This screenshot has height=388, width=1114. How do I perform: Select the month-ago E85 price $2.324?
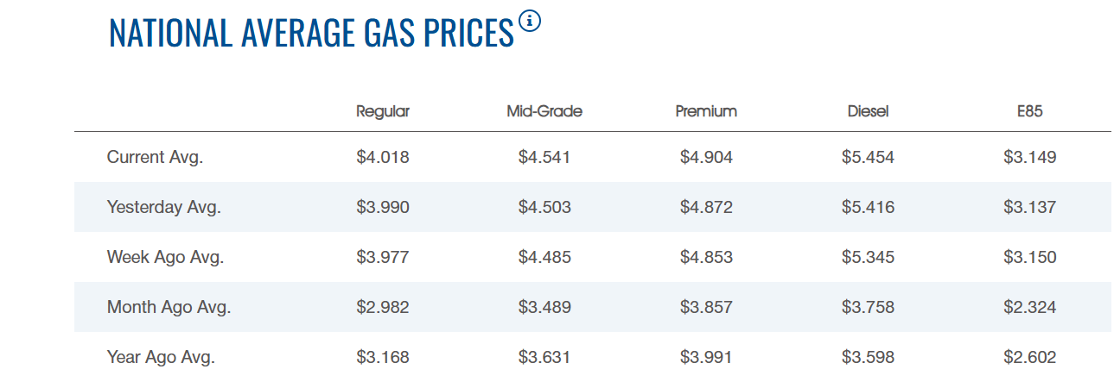pyautogui.click(x=1030, y=308)
